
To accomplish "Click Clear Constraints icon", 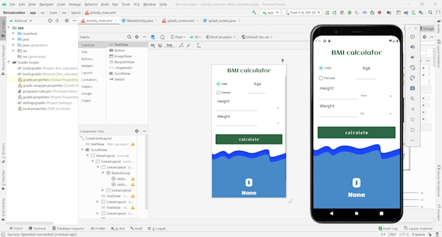I will tap(181, 46).
